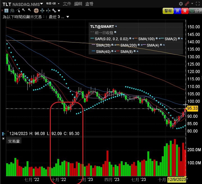Toggle SMA(2) visibility checkbox
202x184 pixels.
tap(179, 38)
